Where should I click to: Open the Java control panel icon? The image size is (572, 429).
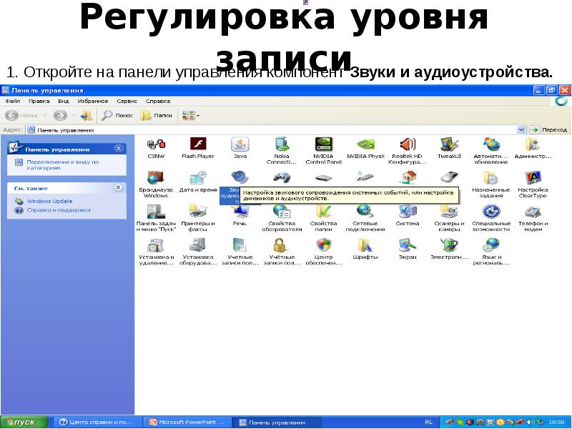[x=240, y=148]
